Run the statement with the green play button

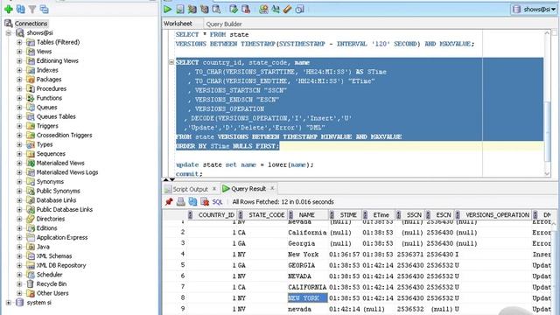(x=167, y=10)
